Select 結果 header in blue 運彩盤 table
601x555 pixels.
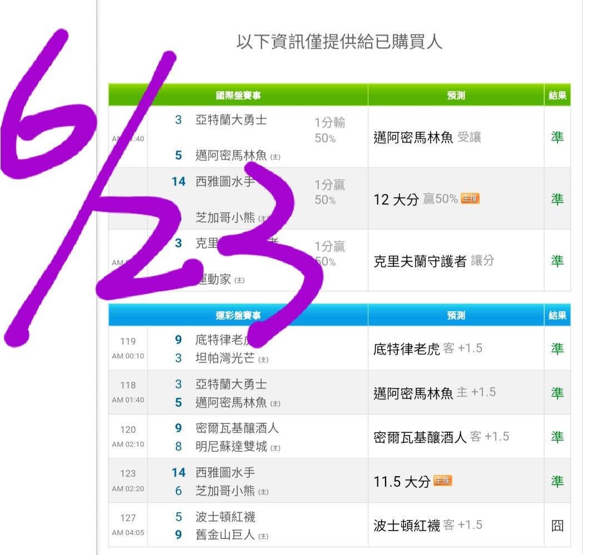tap(557, 316)
